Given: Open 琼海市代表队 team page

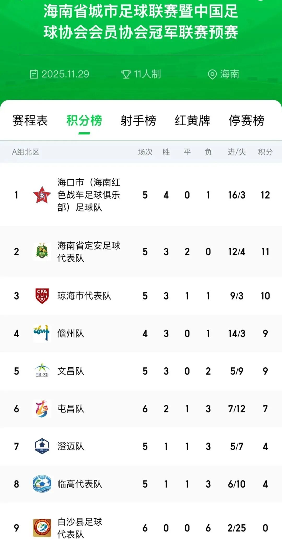Looking at the screenshot, I should click(84, 296).
